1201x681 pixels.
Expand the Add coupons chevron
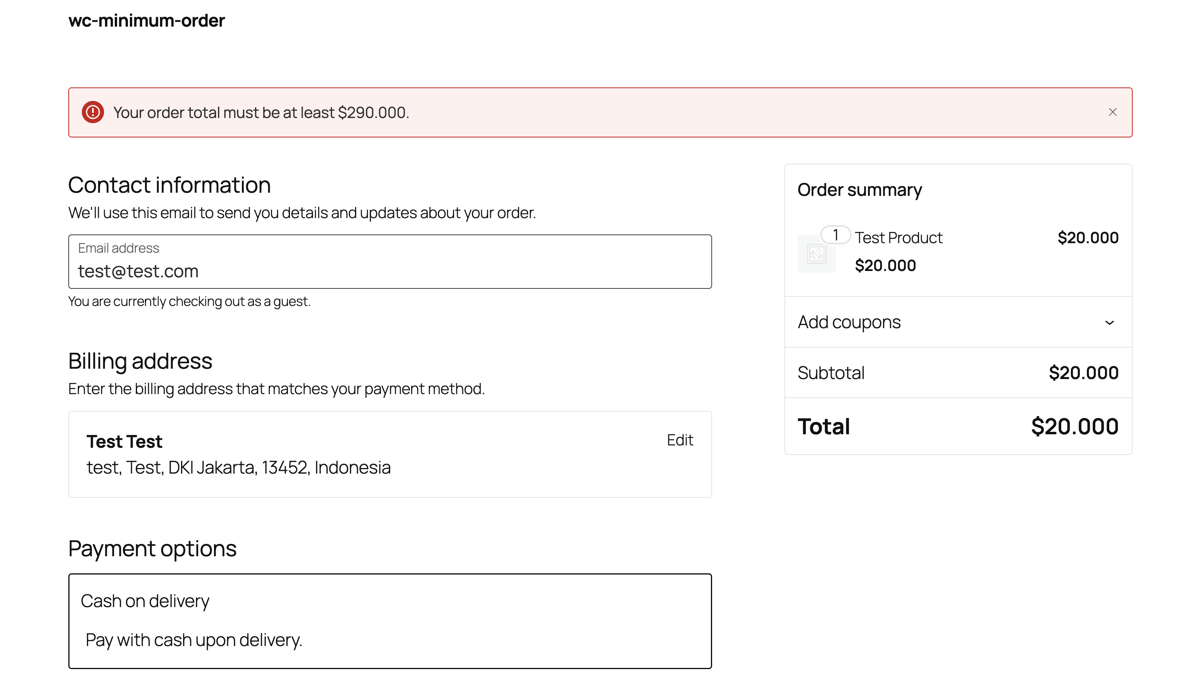coord(1109,323)
